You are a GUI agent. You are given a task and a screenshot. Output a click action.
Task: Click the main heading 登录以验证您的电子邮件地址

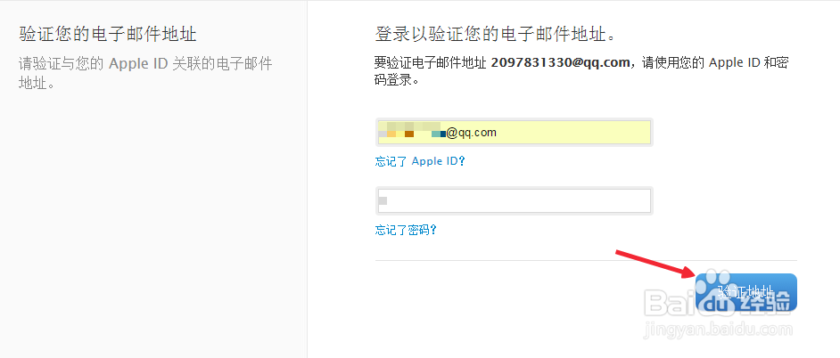pyautogui.click(x=497, y=35)
